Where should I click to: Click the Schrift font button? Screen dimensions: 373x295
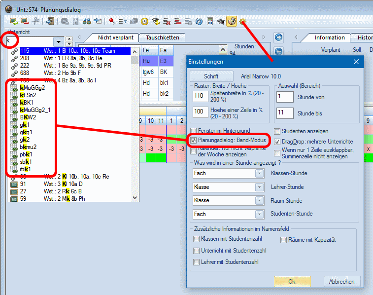coord(211,76)
